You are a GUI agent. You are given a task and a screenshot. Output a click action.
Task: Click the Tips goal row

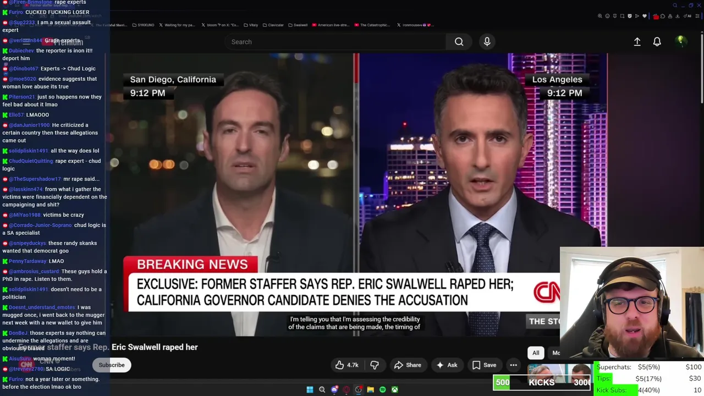click(648, 378)
